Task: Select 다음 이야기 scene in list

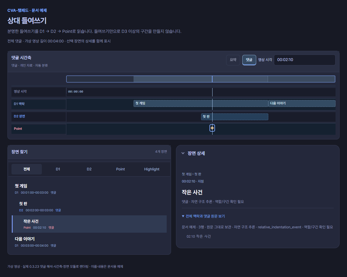Action: point(89,242)
